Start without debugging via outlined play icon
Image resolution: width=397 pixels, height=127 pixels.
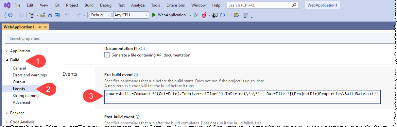[x=196, y=15]
